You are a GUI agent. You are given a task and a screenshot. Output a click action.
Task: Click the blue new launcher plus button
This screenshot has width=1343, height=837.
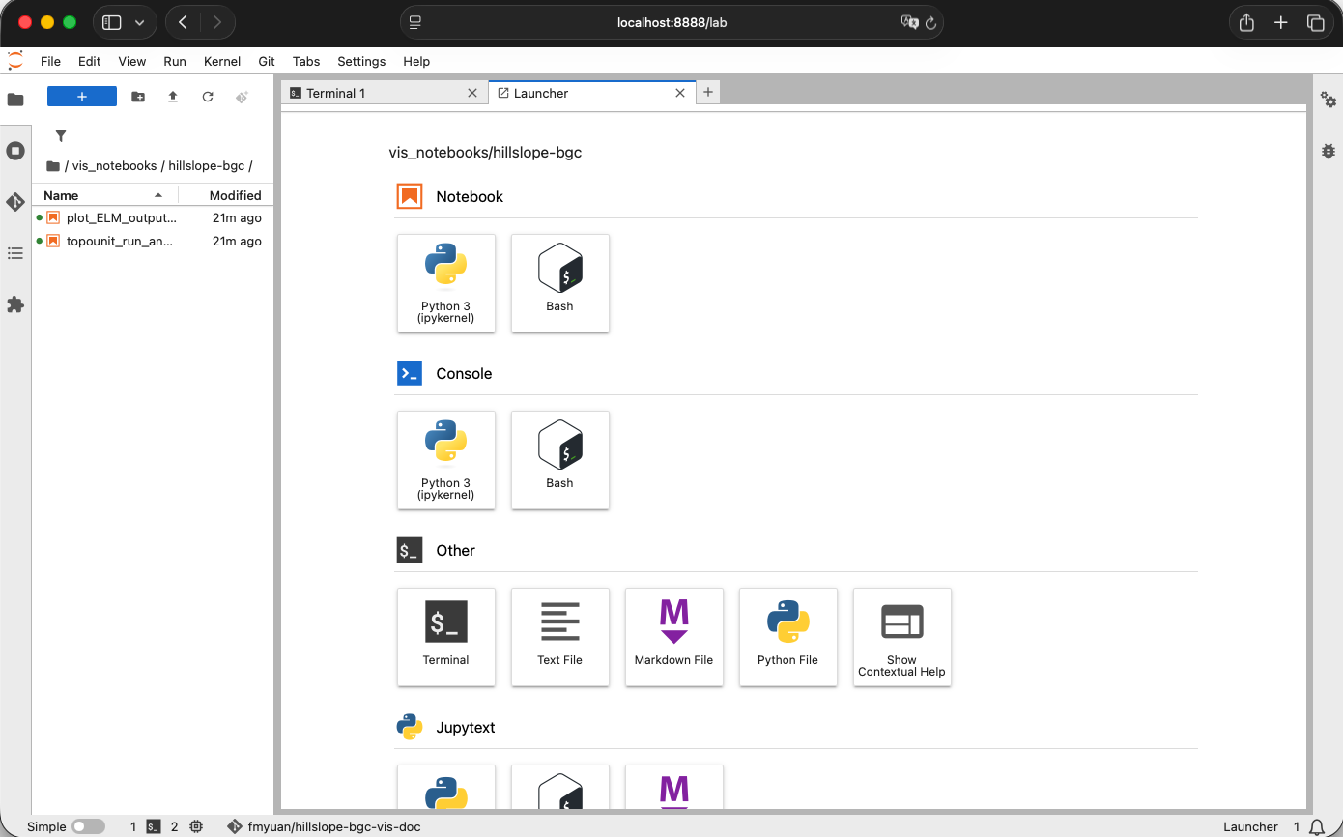(82, 97)
